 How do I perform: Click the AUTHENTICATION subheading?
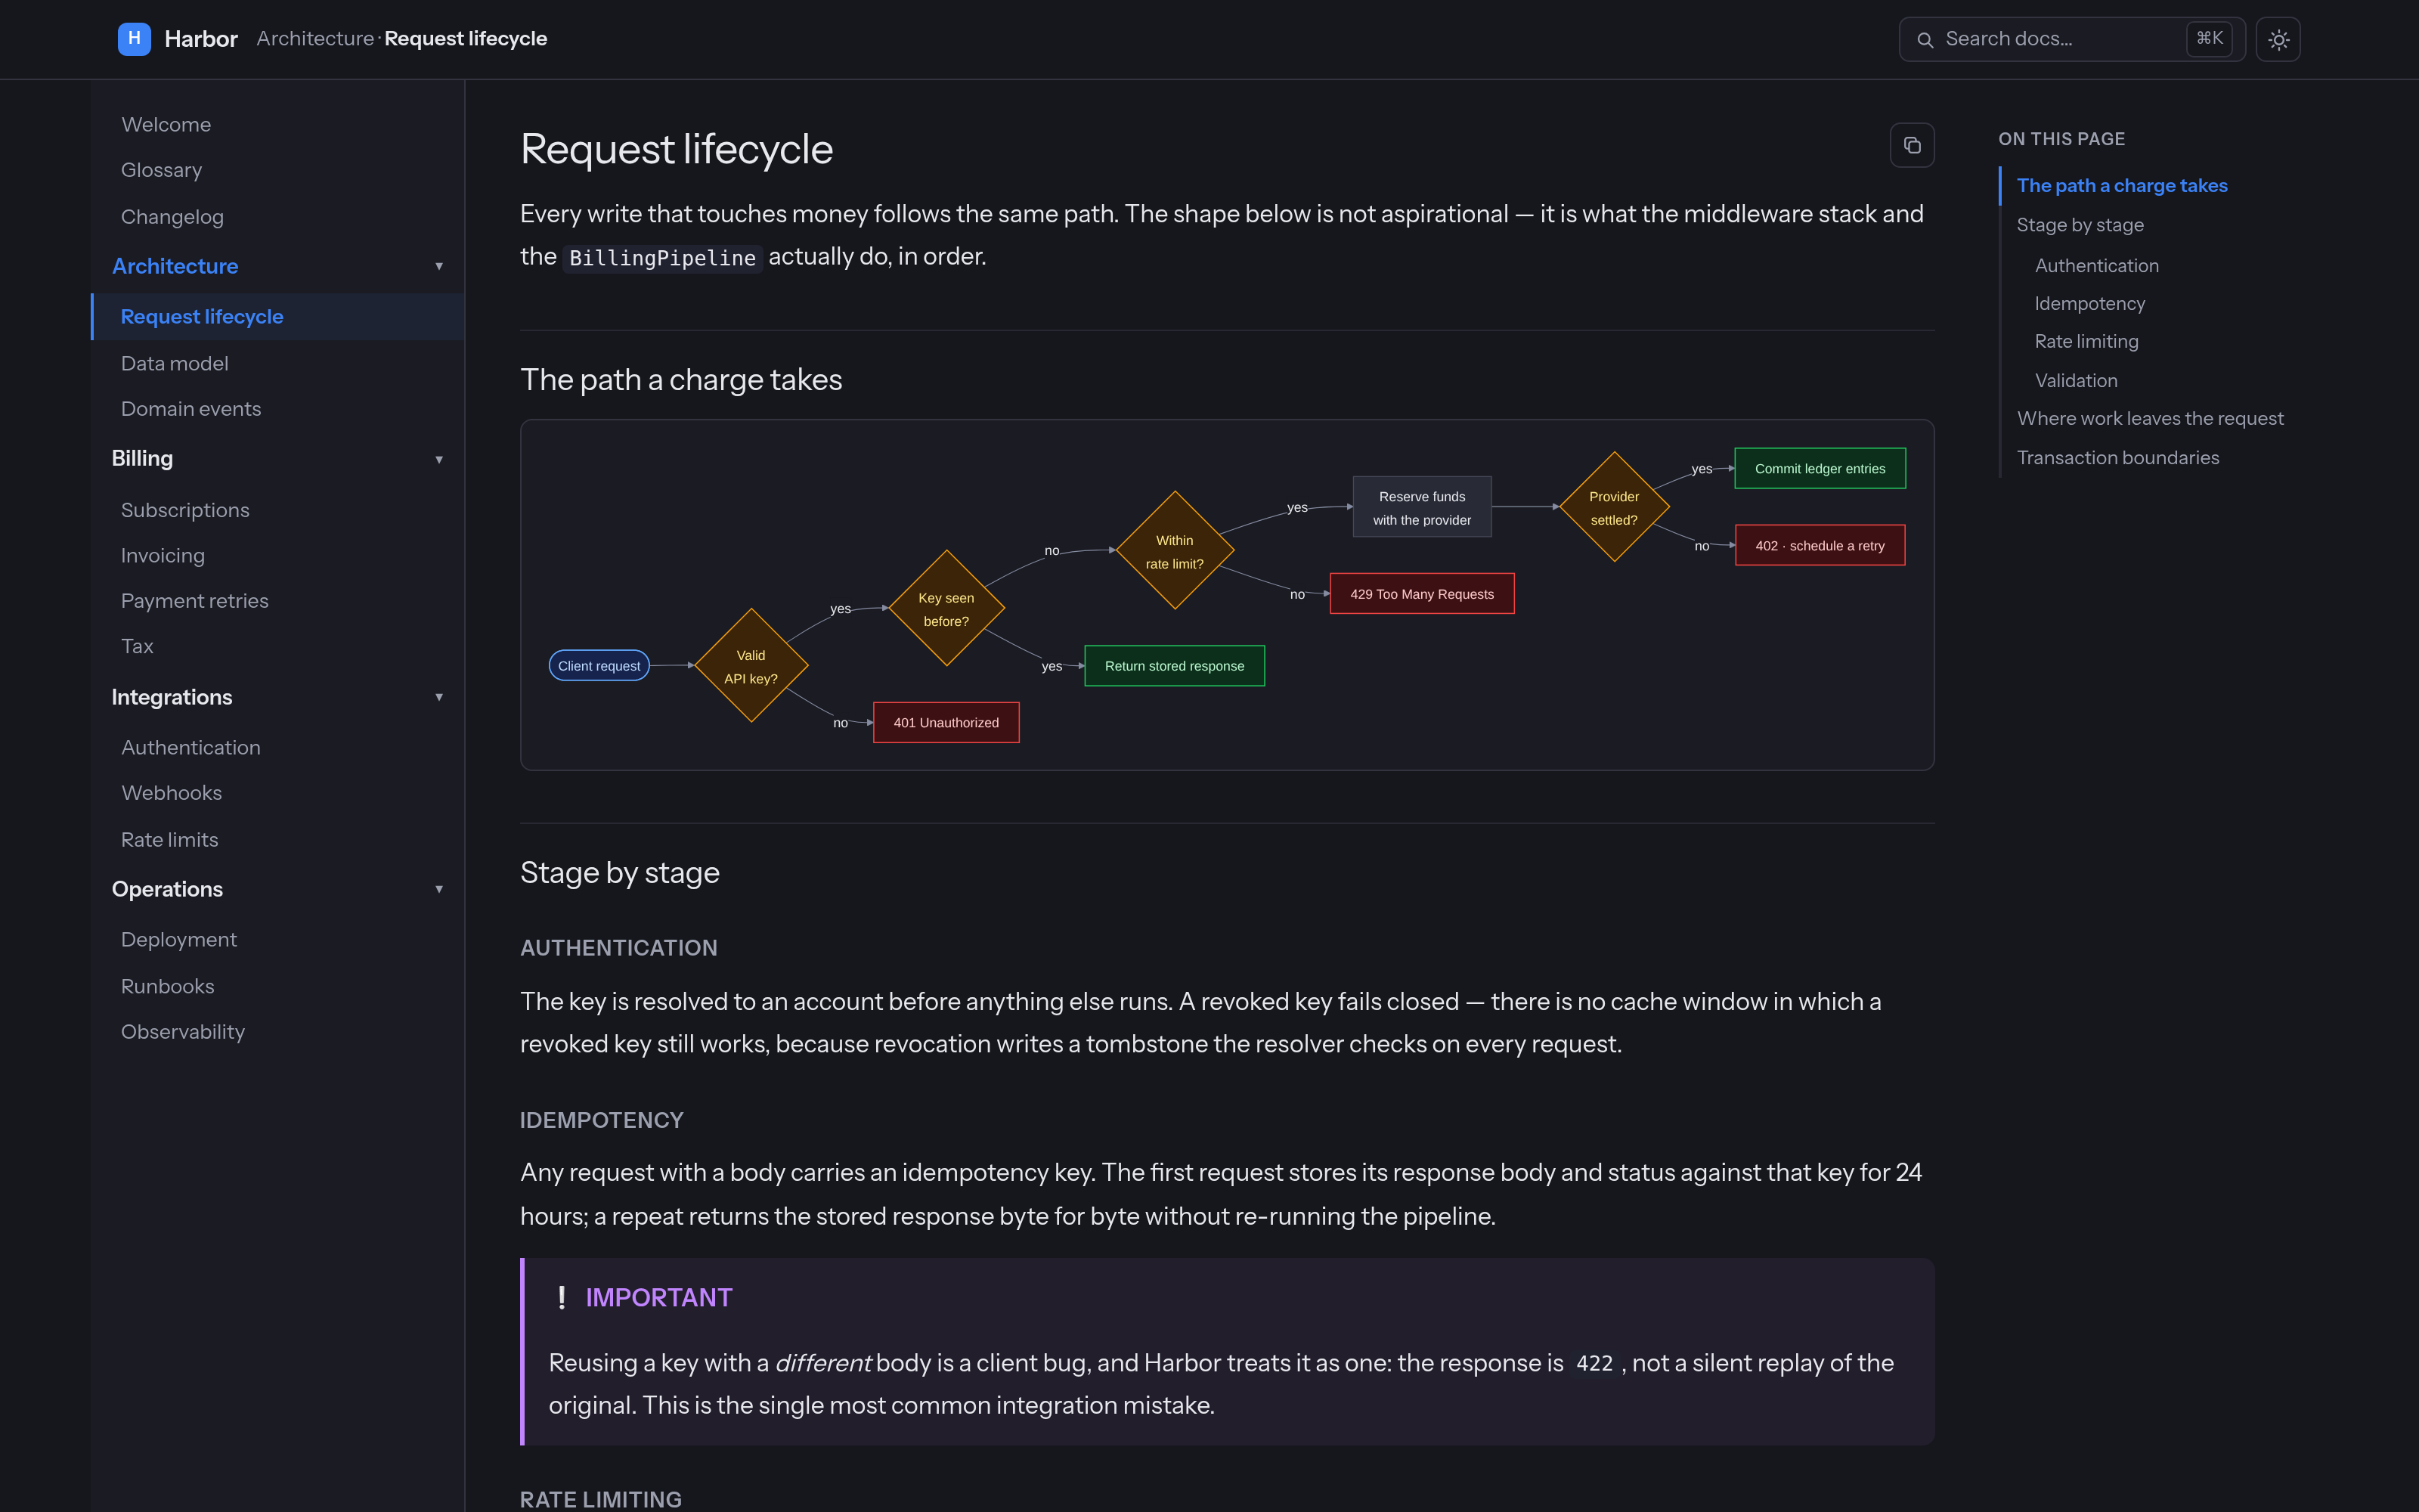[619, 948]
